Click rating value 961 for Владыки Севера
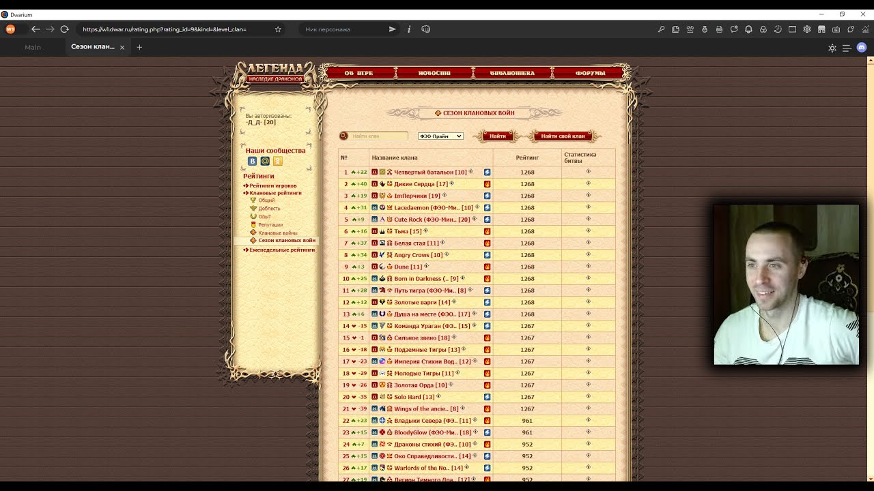Image resolution: width=874 pixels, height=491 pixels. pos(527,420)
